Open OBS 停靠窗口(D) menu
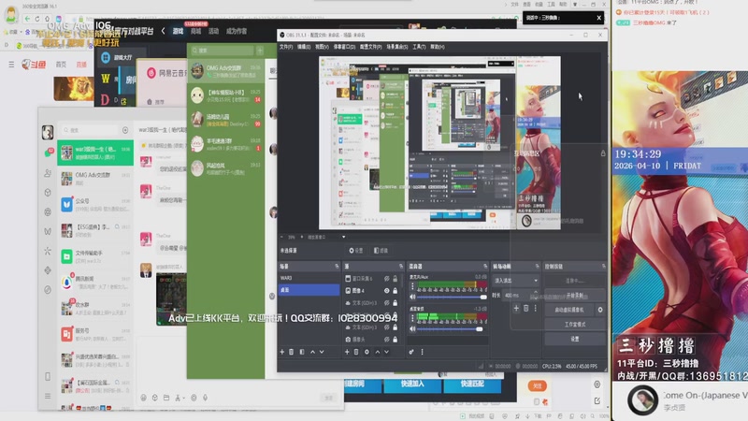 click(344, 47)
